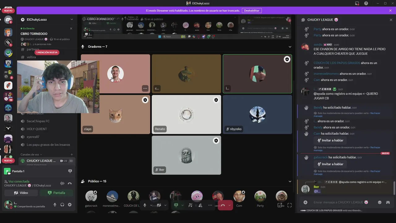Toggle microphone mute in user panel

tap(55, 204)
